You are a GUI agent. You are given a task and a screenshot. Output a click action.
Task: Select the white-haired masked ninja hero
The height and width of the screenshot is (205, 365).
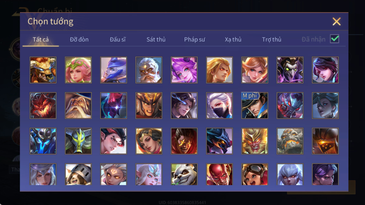[219, 106]
